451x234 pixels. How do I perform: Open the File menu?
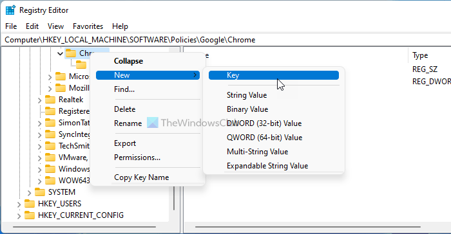tap(11, 26)
